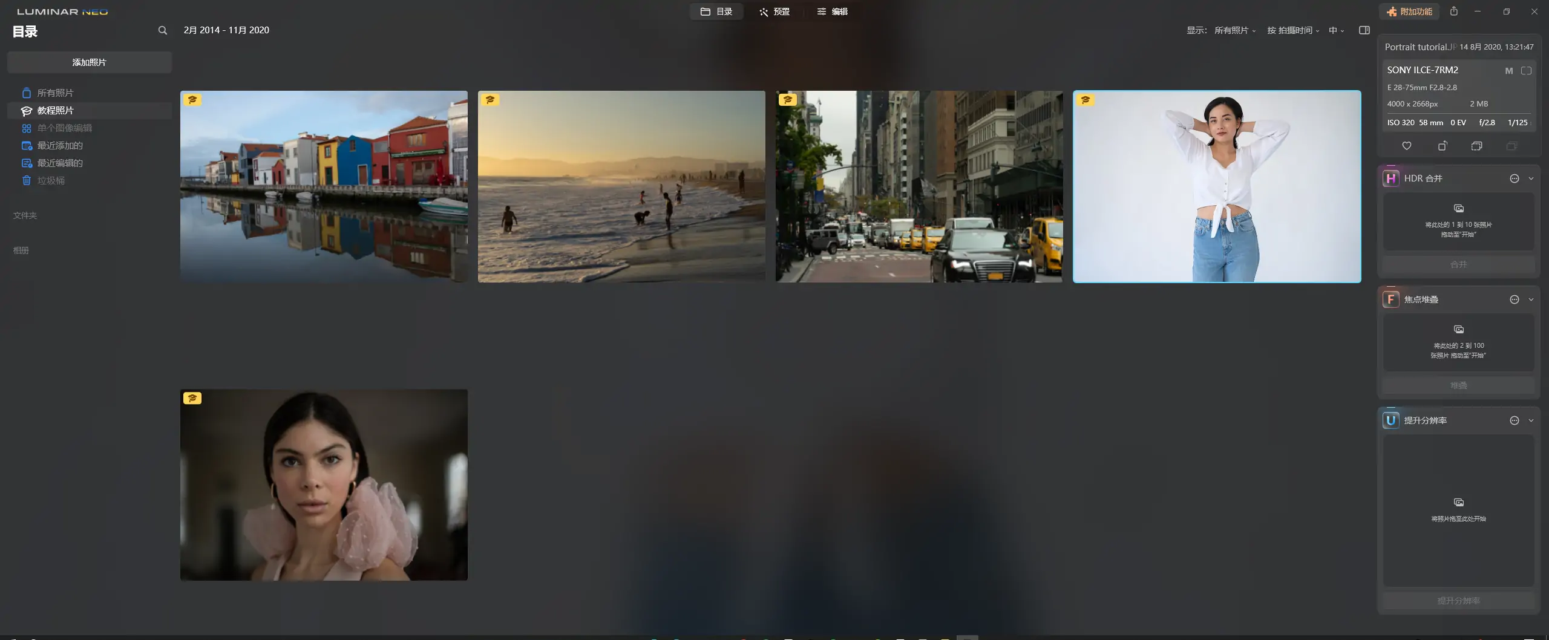Collapse the HDR 合并 panel chevron
Image resolution: width=1549 pixels, height=640 pixels.
pos(1530,178)
